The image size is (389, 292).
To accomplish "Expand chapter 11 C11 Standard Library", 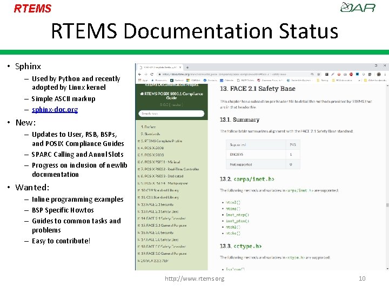I will (139, 197).
